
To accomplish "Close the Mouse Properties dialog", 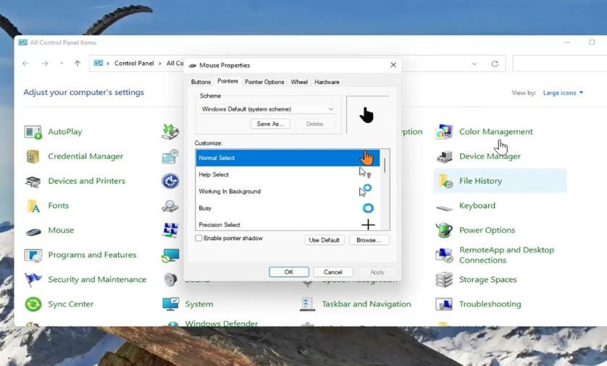I will click(x=393, y=65).
